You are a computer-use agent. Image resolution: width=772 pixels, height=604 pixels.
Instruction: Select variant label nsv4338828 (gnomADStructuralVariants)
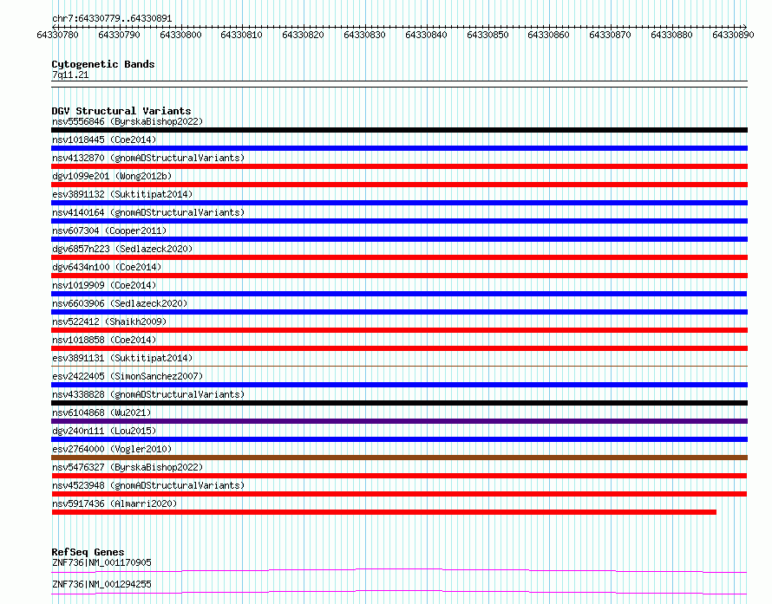click(x=148, y=394)
